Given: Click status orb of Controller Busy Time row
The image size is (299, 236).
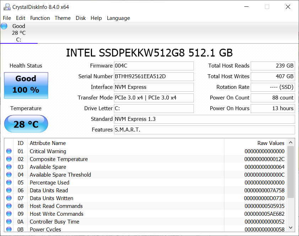Looking at the screenshot, I should point(9,221).
